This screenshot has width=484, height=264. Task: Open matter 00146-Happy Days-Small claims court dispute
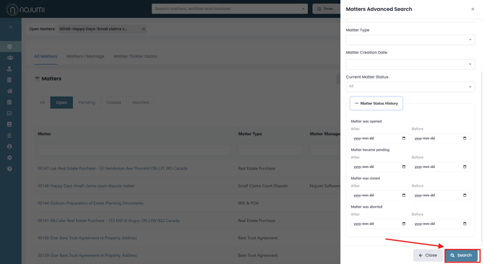tap(86, 186)
